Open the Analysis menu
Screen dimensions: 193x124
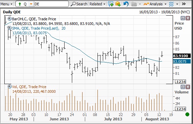click(x=153, y=4)
